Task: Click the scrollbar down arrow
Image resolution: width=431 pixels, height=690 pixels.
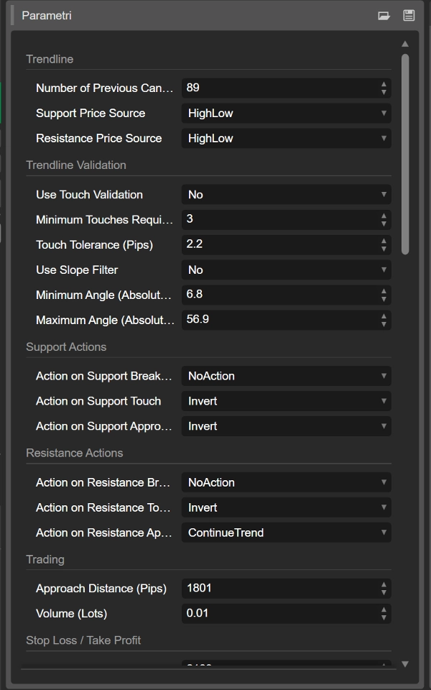Action: (404, 664)
